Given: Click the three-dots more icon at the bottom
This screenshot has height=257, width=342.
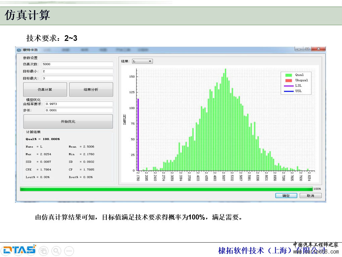Looking at the screenshot, I should coord(69,251).
